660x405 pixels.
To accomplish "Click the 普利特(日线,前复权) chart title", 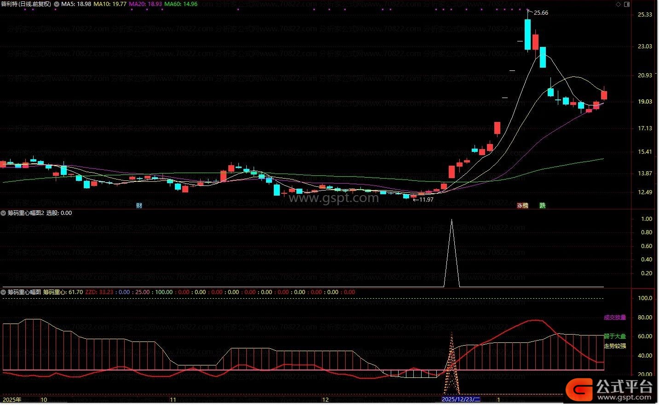I will [26, 4].
